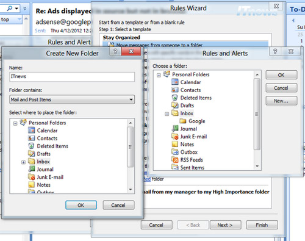Click Drafts icon in Create New Folder tree

coord(31,154)
